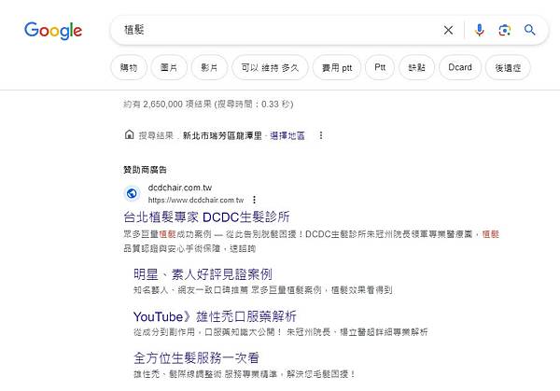The image size is (560, 391).
Task: Click the dcdchair.com.tw site name
Action: pos(179,188)
